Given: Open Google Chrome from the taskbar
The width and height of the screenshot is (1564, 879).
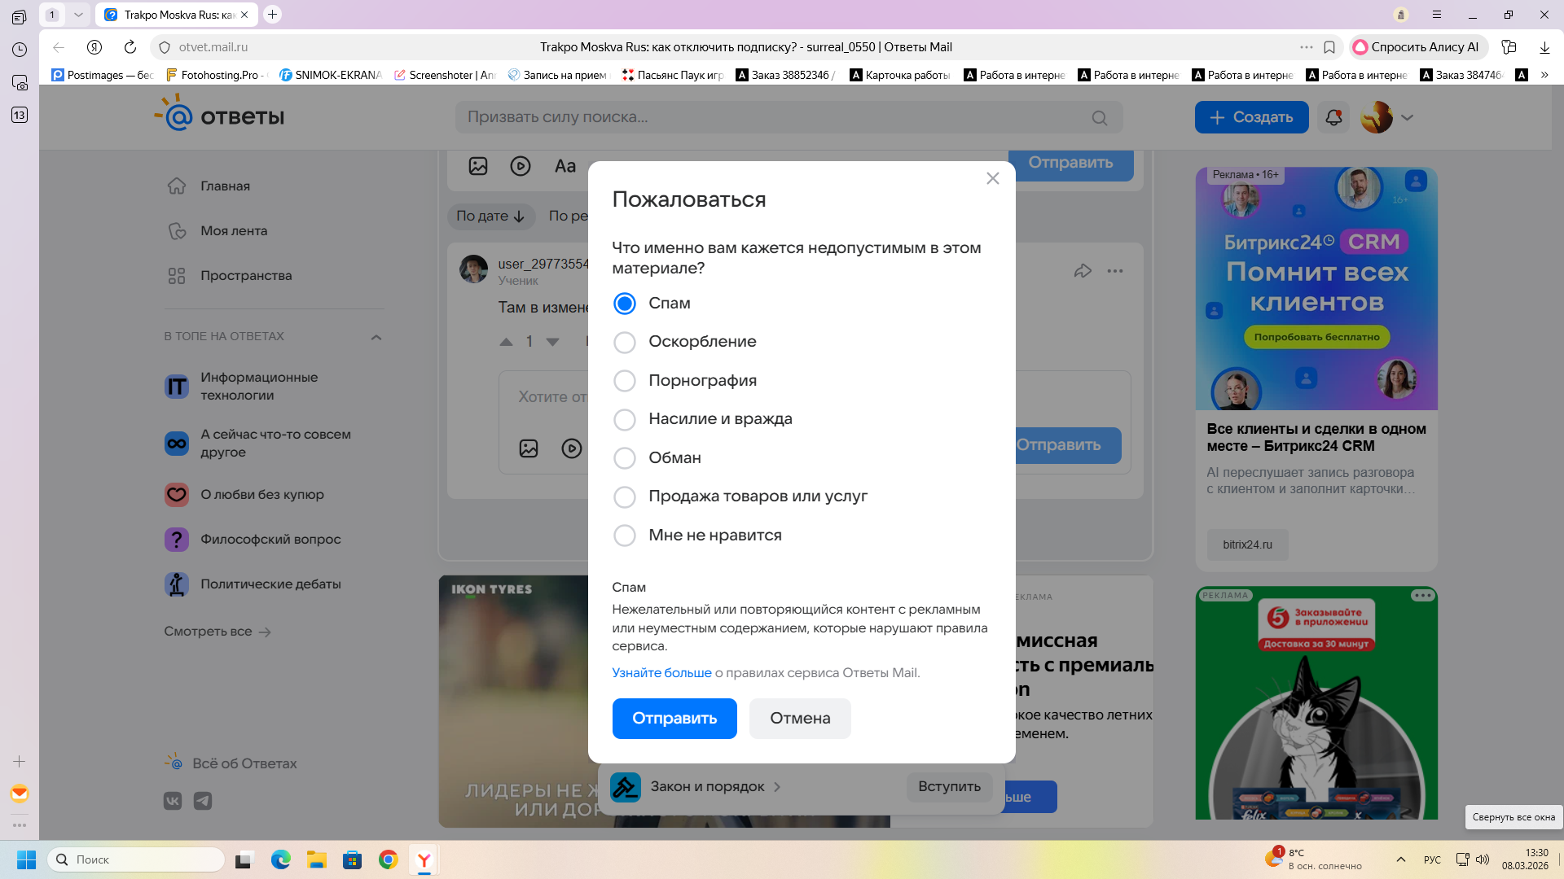Looking at the screenshot, I should pos(388,859).
